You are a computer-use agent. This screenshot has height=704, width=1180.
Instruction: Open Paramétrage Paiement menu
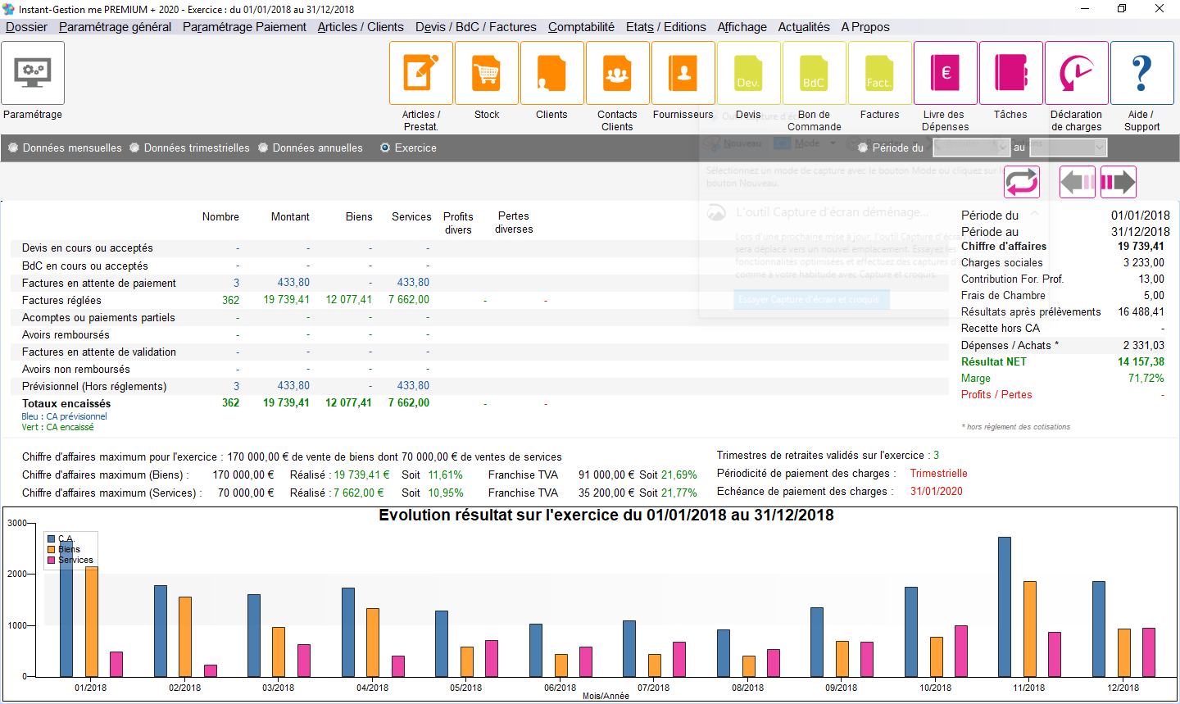click(244, 27)
